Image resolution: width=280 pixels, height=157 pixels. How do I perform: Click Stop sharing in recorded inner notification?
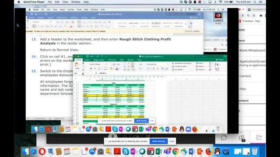pos(141,121)
